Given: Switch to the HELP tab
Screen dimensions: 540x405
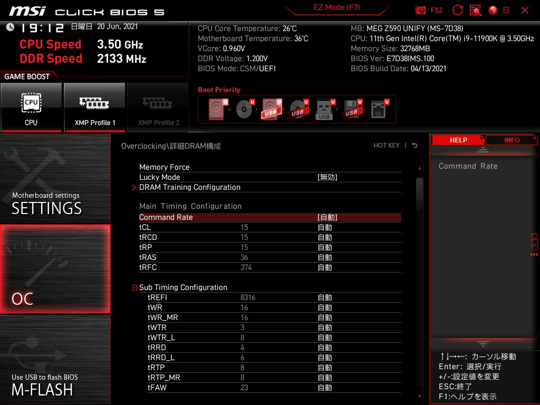Looking at the screenshot, I should click(458, 140).
